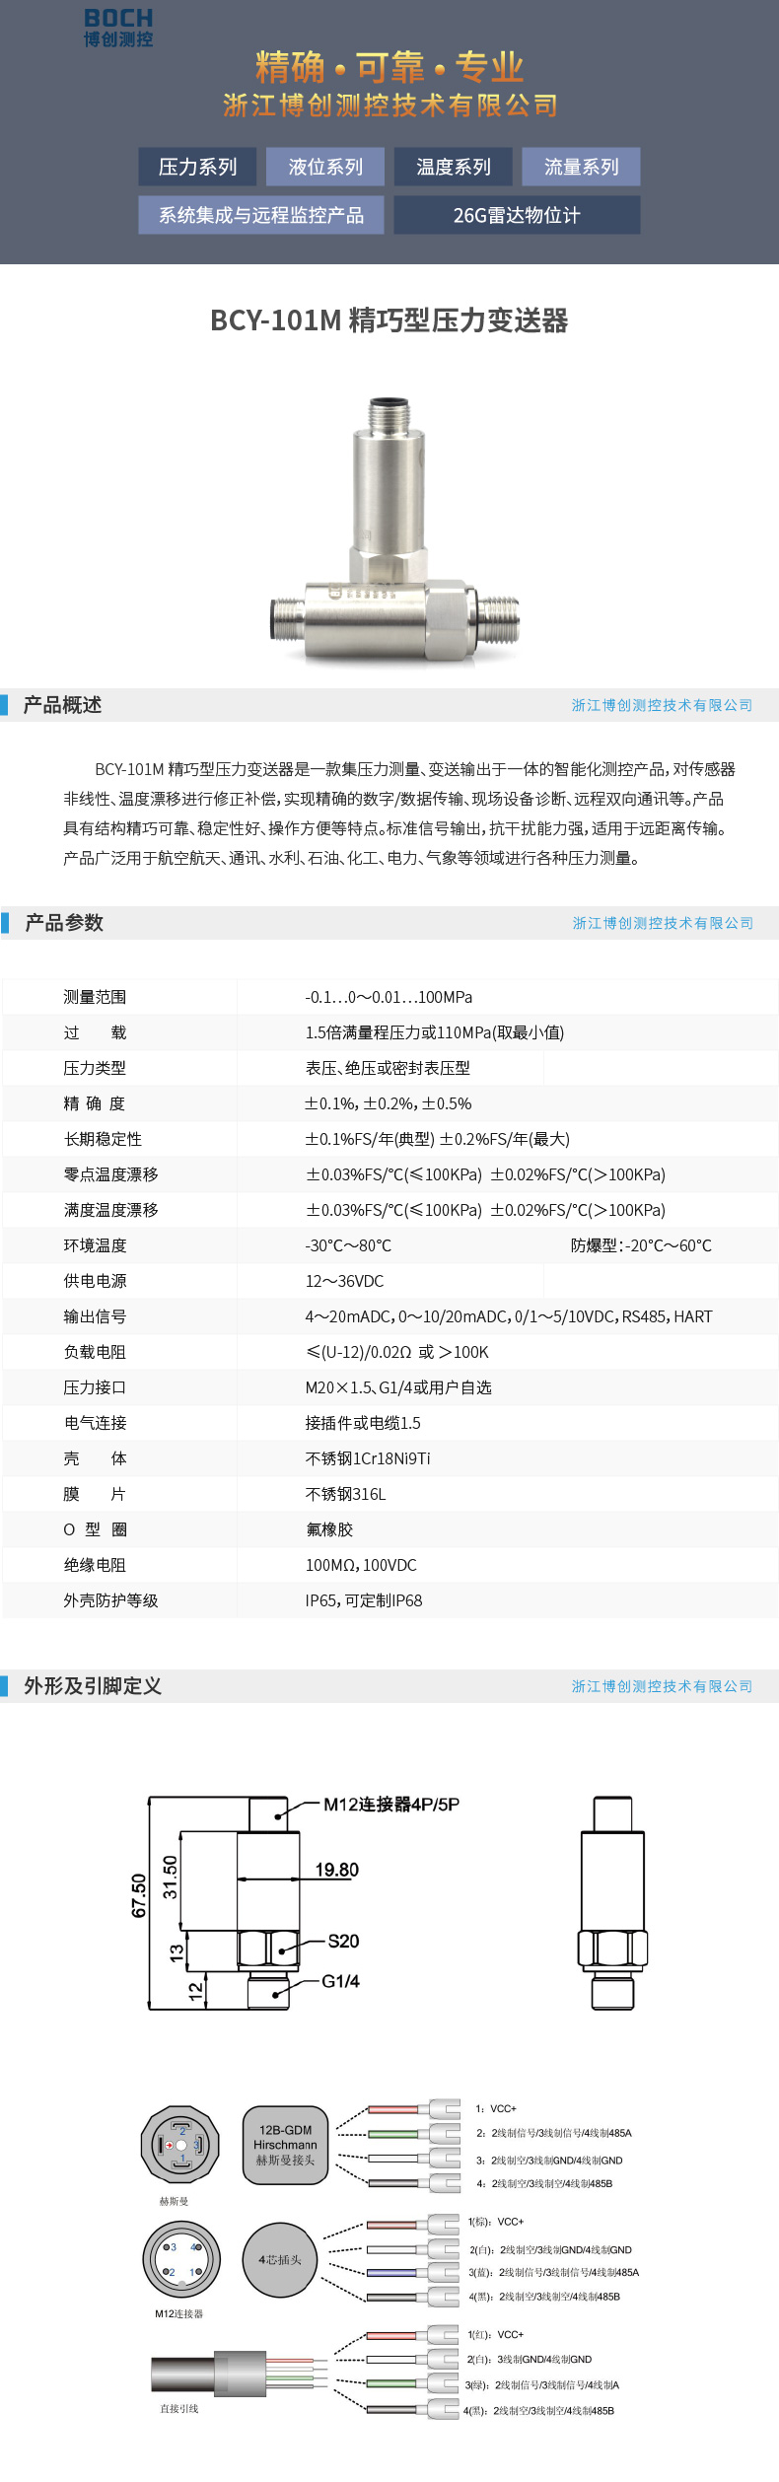Open the 压力系列 category
Screen dimensions: 779x2482
pyautogui.click(x=197, y=167)
